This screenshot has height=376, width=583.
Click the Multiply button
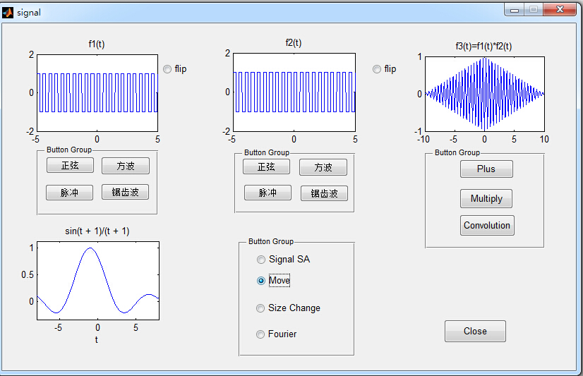[x=486, y=198]
